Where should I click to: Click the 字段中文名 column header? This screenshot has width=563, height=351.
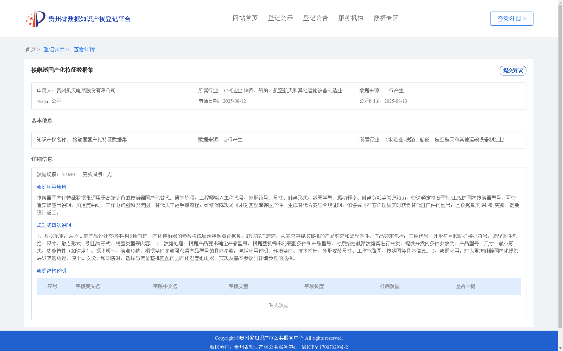pos(165,286)
